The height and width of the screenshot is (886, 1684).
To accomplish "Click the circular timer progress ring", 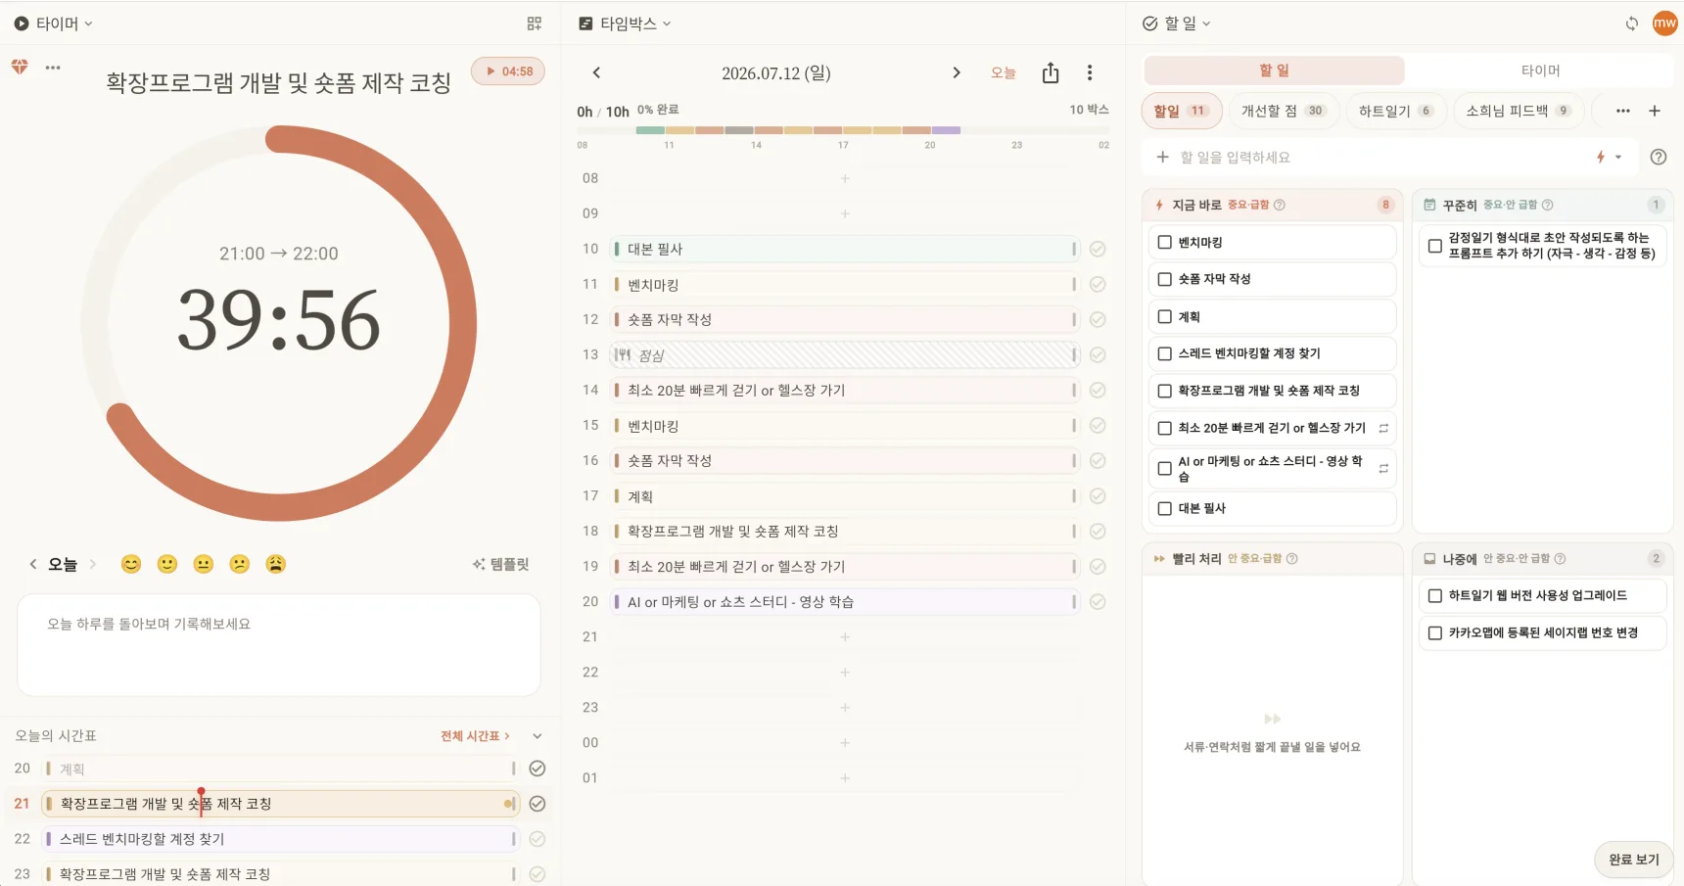I will [x=279, y=323].
